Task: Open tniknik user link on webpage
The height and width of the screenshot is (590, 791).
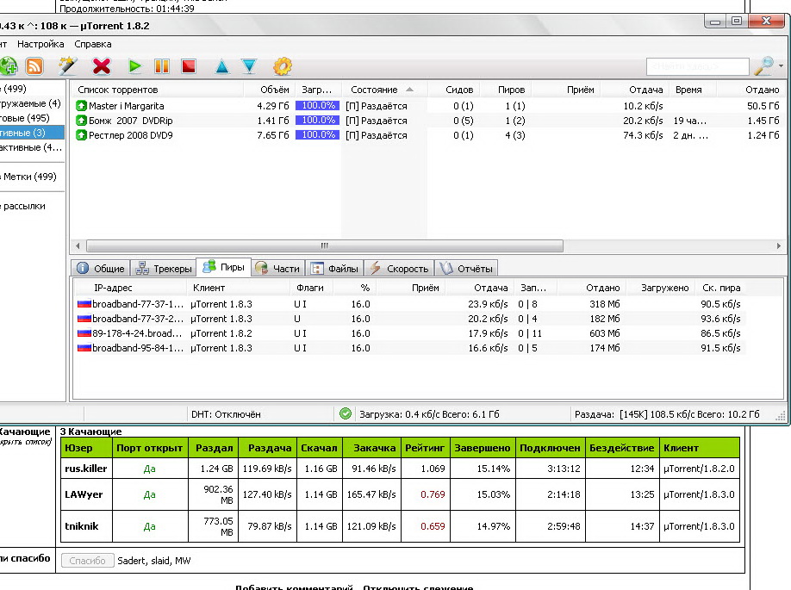Action: 82,526
